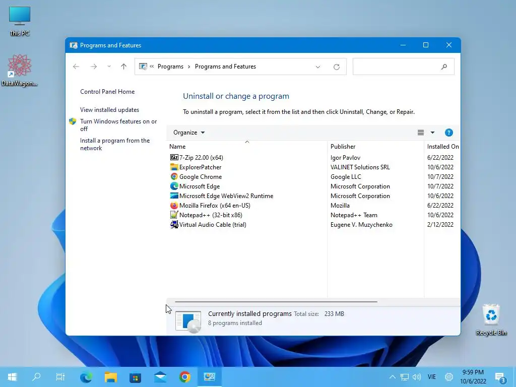Open settings gear in system tray
The width and height of the screenshot is (516, 387).
449,377
